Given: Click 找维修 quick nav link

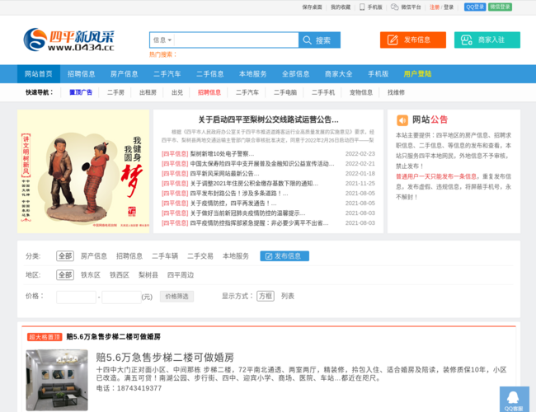Looking at the screenshot, I should point(396,92).
